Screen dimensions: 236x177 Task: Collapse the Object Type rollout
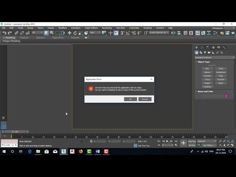click(x=196, y=62)
